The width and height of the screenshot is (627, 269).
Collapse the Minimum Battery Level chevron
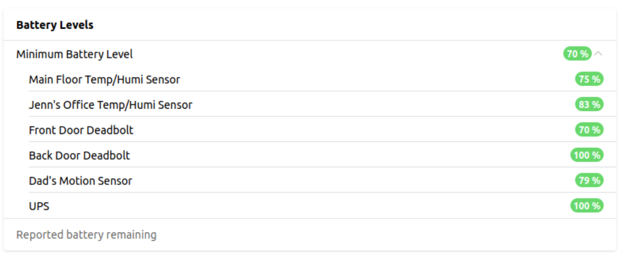tap(598, 54)
